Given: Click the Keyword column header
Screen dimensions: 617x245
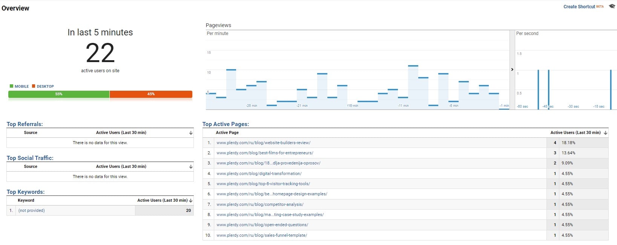Looking at the screenshot, I should (26, 201).
